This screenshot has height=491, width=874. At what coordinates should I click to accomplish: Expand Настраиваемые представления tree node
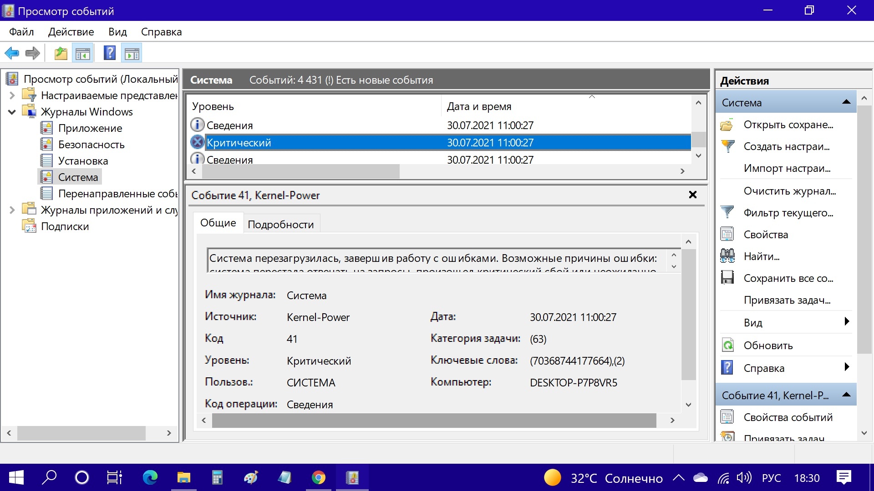[x=12, y=95]
